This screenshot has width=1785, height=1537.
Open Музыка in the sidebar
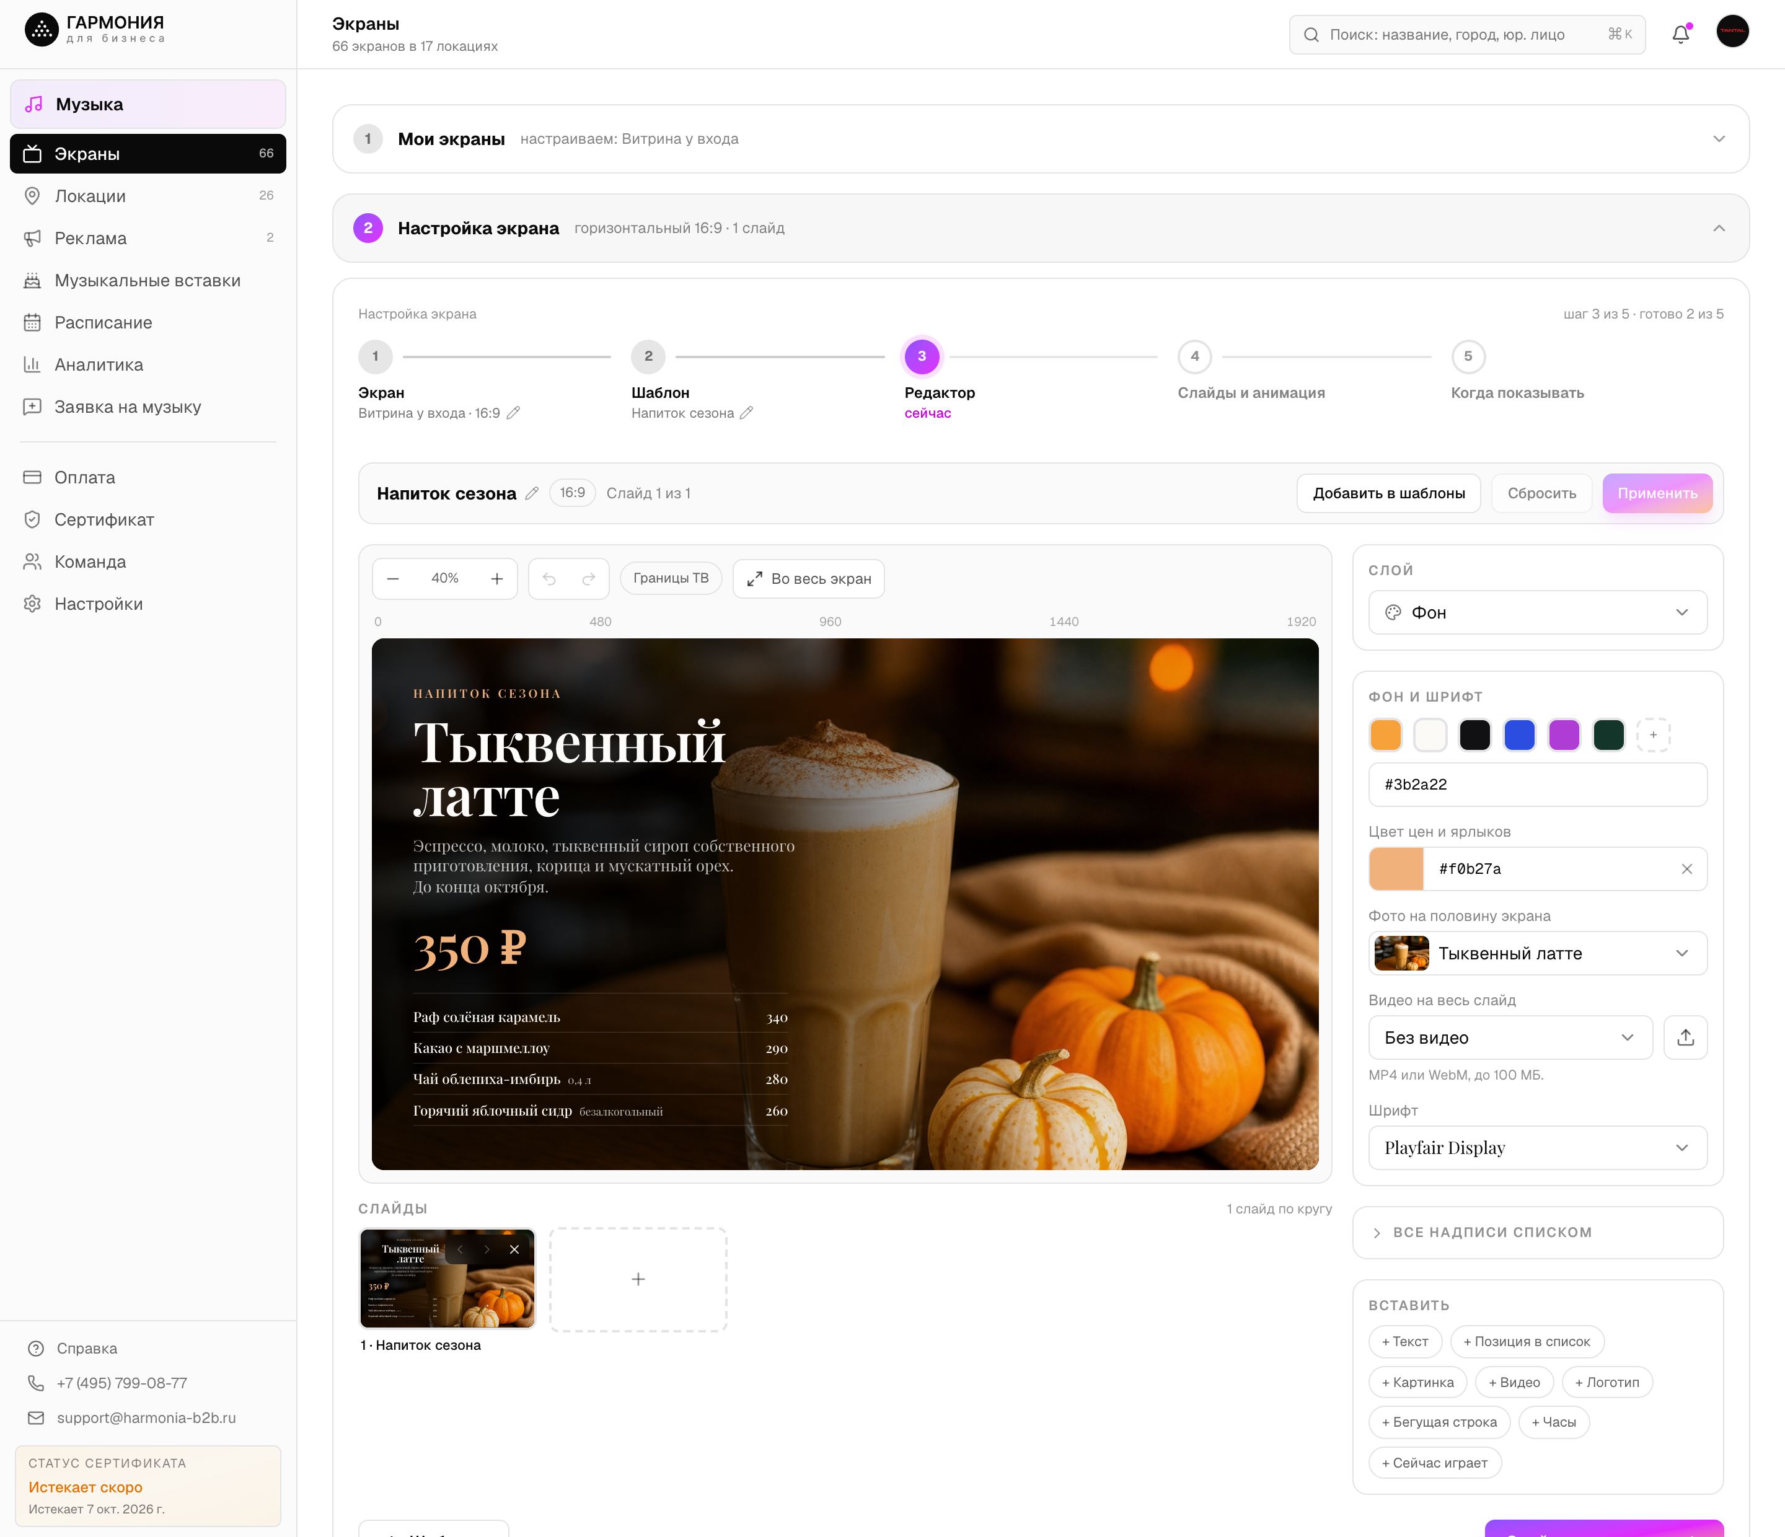148,104
